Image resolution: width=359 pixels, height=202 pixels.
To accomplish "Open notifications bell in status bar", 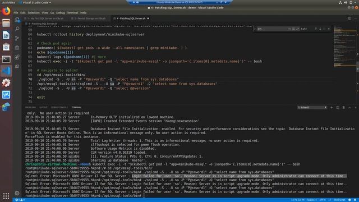I will click(x=355, y=200).
